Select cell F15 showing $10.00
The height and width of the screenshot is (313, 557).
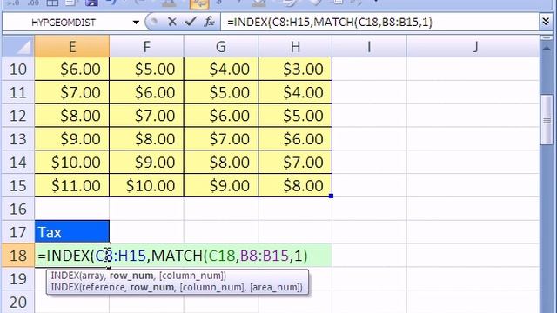point(146,185)
